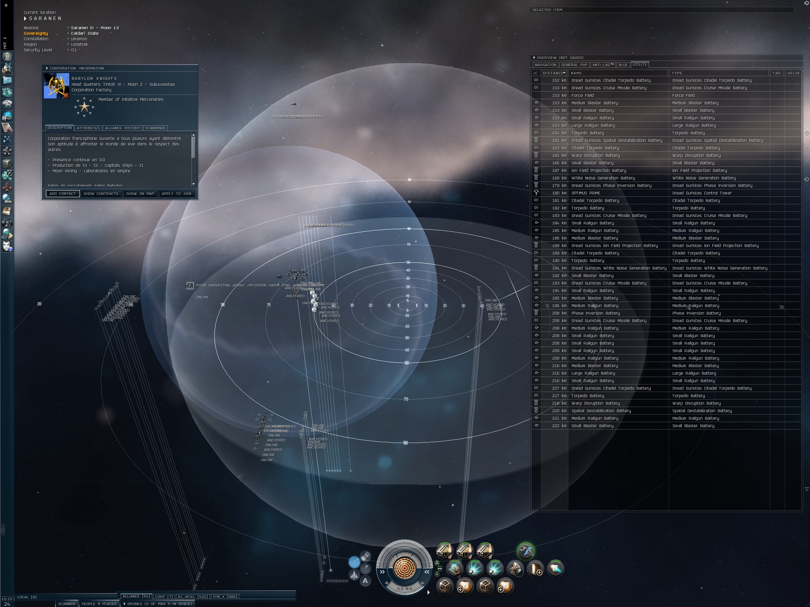Open the Alliance History tab
Screen dimensions: 810x607
coord(122,128)
